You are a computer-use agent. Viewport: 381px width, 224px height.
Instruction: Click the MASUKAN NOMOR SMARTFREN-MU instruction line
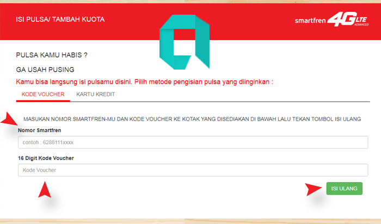point(192,119)
